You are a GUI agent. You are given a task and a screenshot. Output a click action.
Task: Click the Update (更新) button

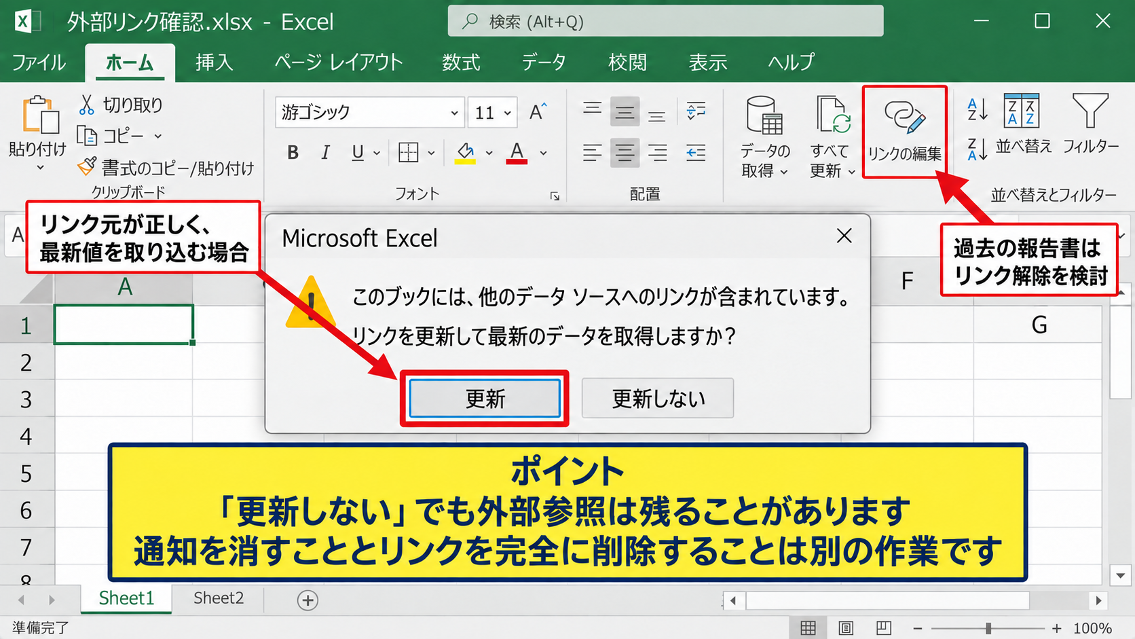[485, 399]
